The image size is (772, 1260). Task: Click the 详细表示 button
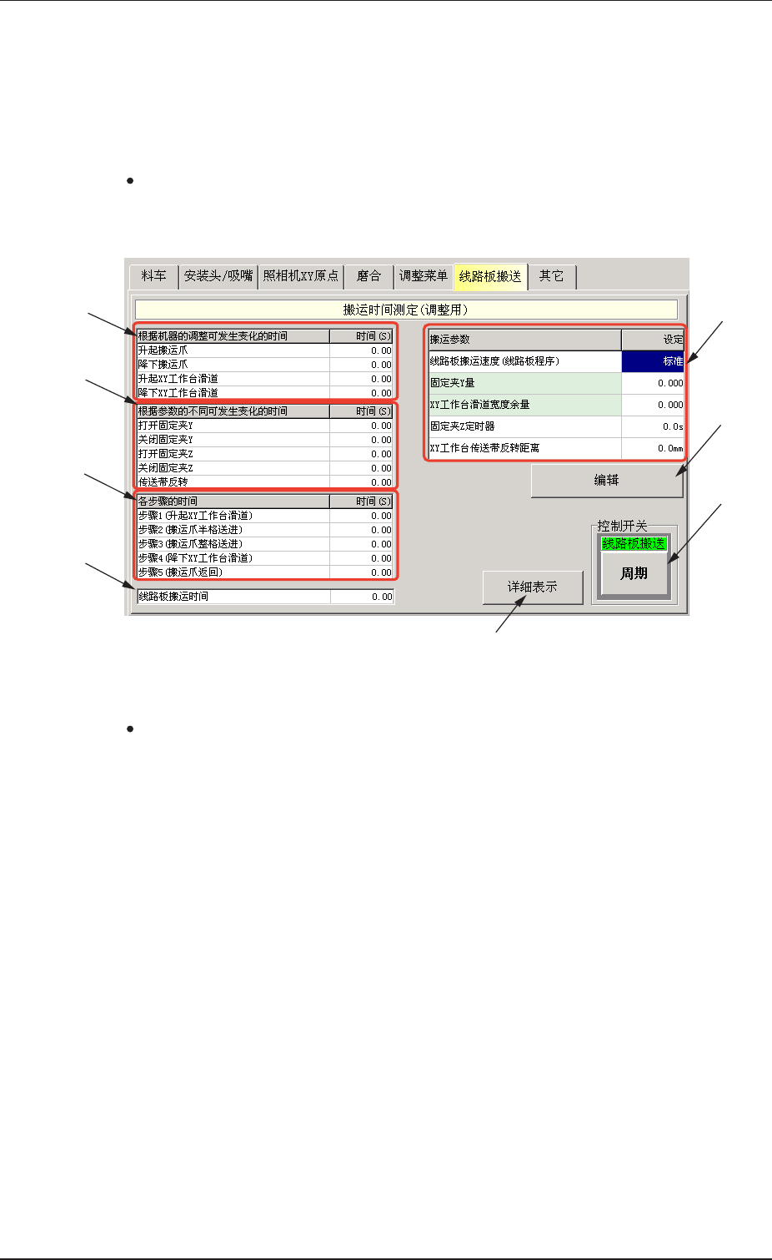(533, 587)
